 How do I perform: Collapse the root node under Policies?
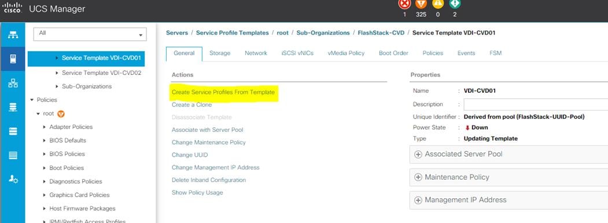38,114
